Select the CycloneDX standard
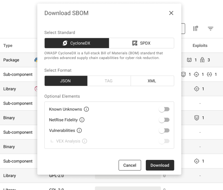223x190 pixels. pyautogui.click(x=77, y=43)
